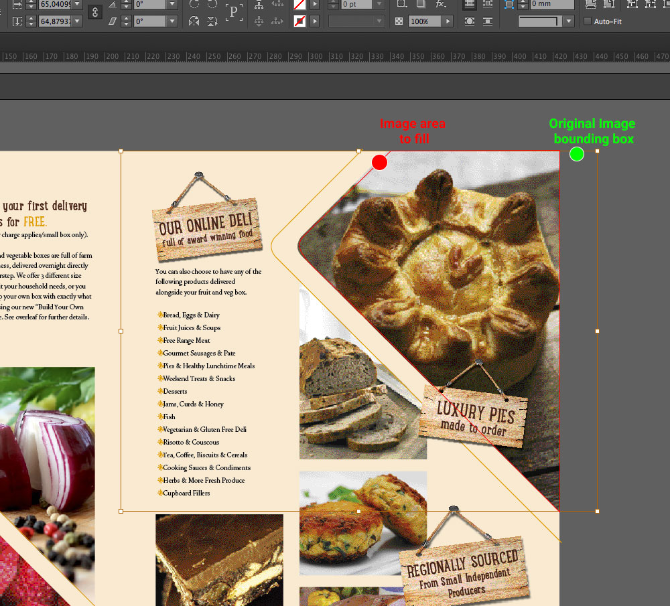Open the effects fx button menu
The image size is (670, 606).
pyautogui.click(x=440, y=4)
